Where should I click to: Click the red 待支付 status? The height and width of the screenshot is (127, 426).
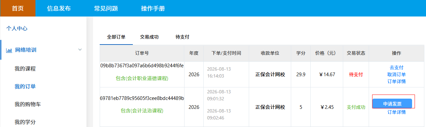point(356,75)
